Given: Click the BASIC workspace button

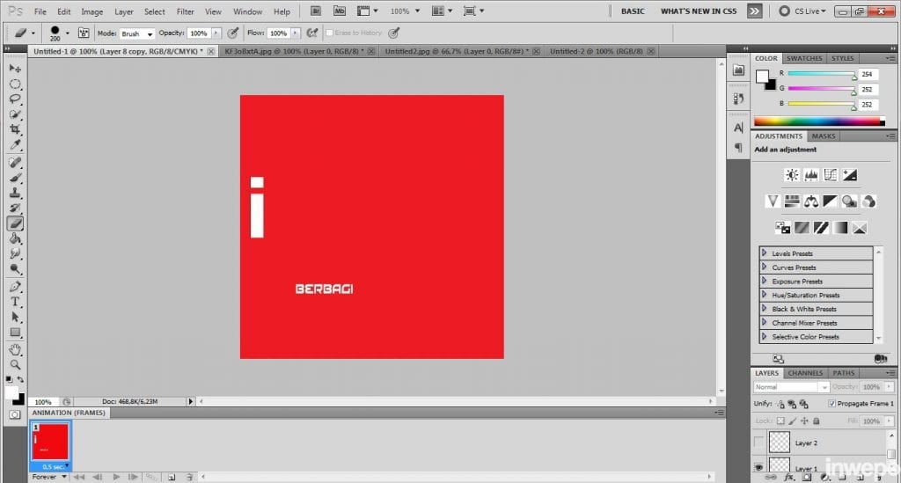Looking at the screenshot, I should click(633, 11).
